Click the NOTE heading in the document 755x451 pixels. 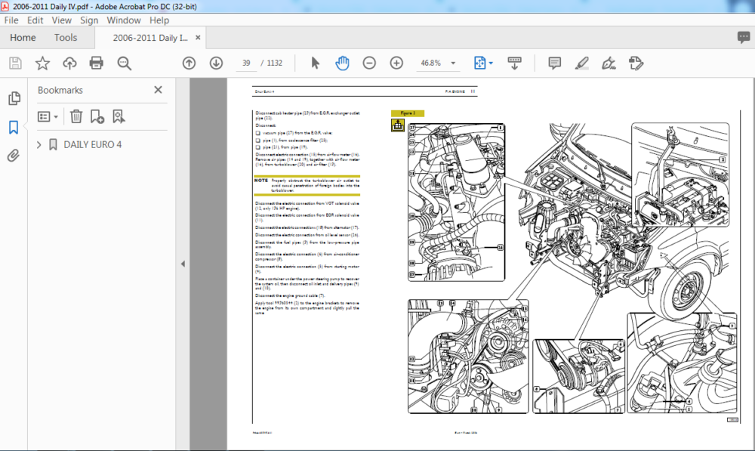coord(261,181)
